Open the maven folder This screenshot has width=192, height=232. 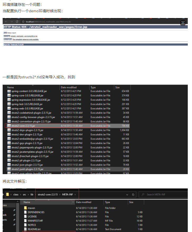click(x=31, y=208)
